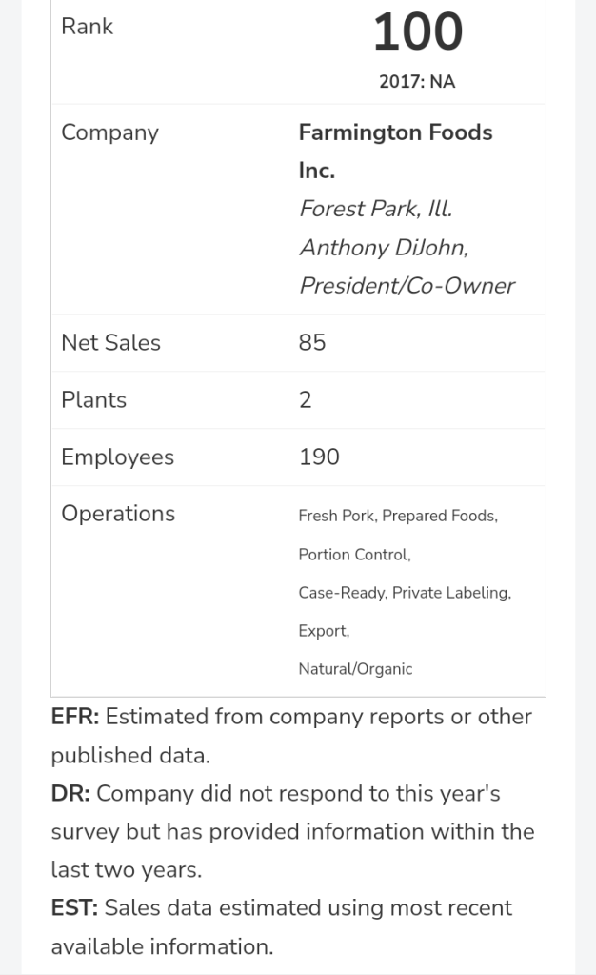Click the Natural/Organic operations entry

[x=355, y=669]
